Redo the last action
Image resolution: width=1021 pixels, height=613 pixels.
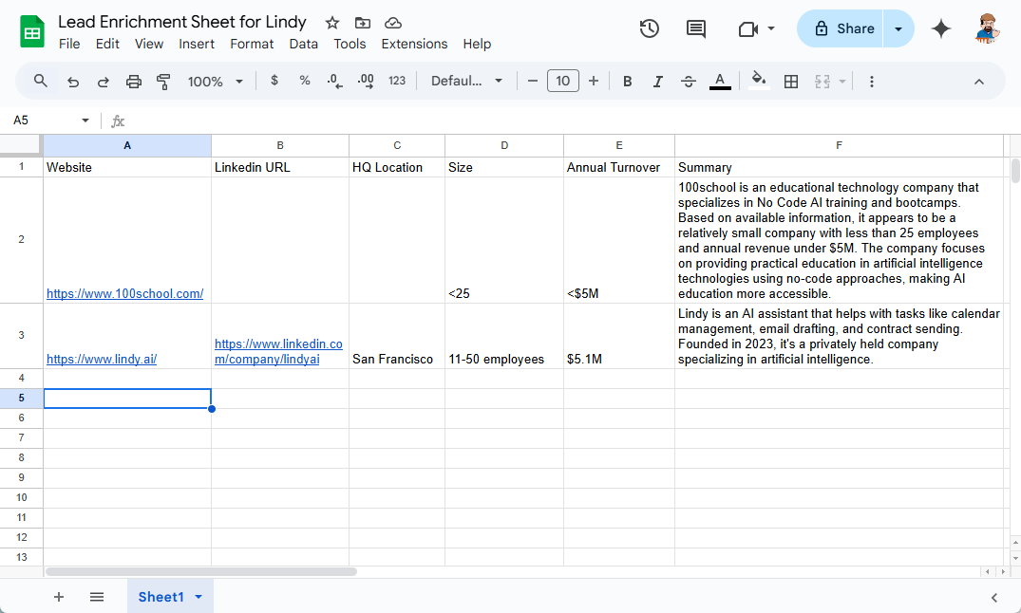pyautogui.click(x=103, y=82)
